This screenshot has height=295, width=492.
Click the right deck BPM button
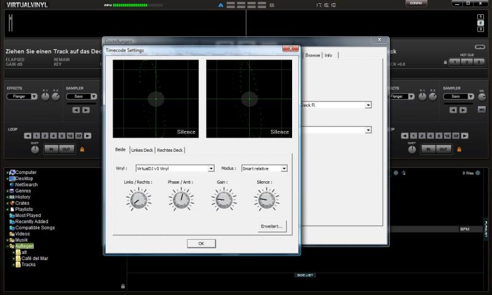pyautogui.click(x=480, y=47)
